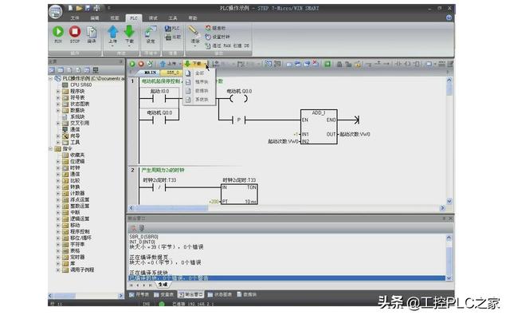Click the Save quick access icon
Viewport: 510px width, 319px height.
point(88,8)
